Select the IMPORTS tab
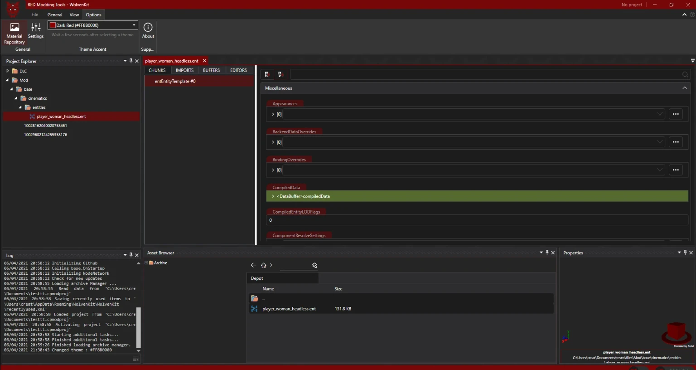 pyautogui.click(x=184, y=70)
